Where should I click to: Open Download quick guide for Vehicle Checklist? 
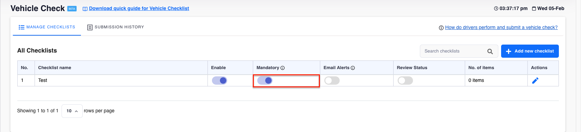(139, 8)
